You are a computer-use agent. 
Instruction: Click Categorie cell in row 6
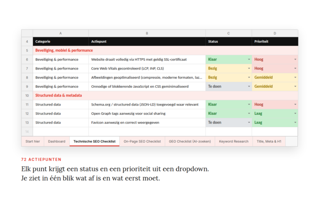click(61, 60)
